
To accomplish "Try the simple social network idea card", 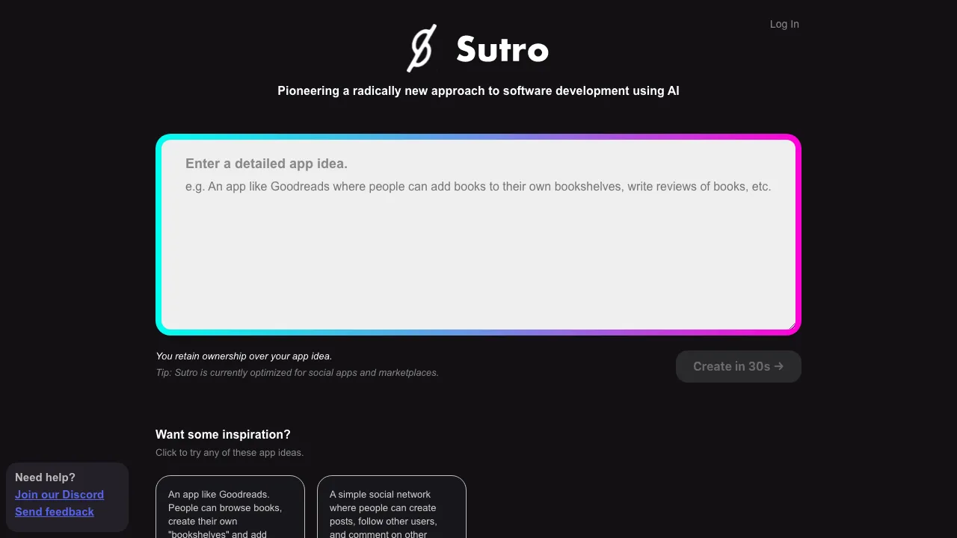I will tap(392, 507).
